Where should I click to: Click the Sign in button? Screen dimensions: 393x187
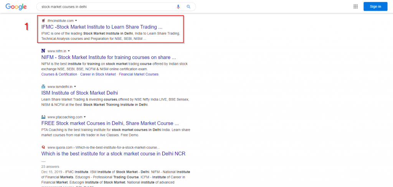375,7
